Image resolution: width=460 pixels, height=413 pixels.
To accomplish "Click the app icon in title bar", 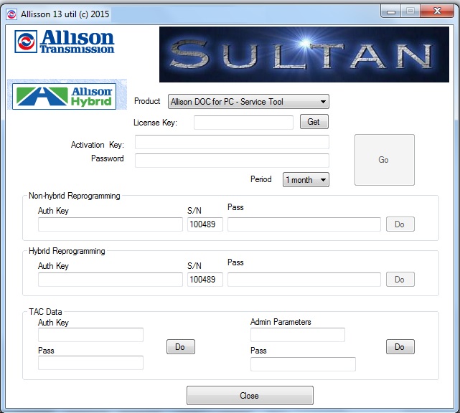I will (x=11, y=14).
